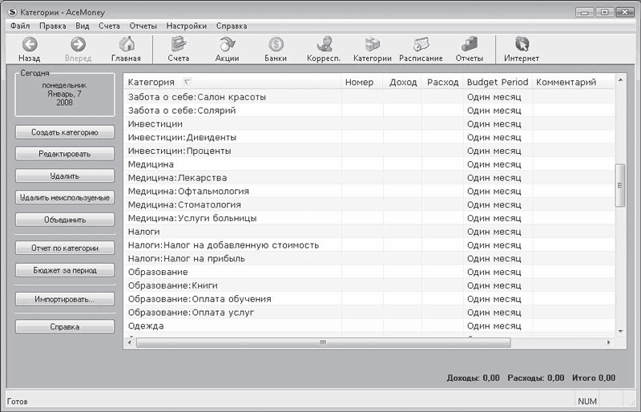Click the horizontal scrollbar left arrow
Viewport: 641px width, 412px height.
(130, 342)
